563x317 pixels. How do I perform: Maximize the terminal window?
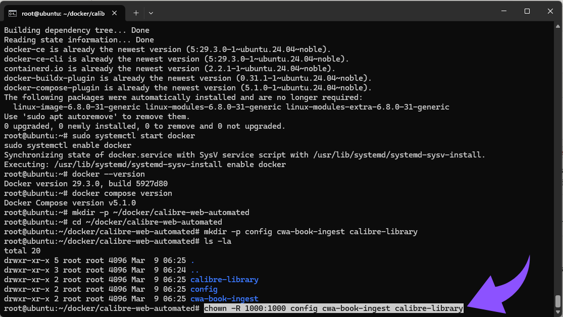point(527,11)
